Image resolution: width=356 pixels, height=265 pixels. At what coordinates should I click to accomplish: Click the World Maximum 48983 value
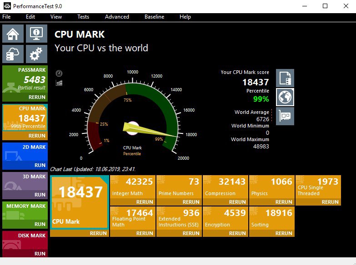261,147
